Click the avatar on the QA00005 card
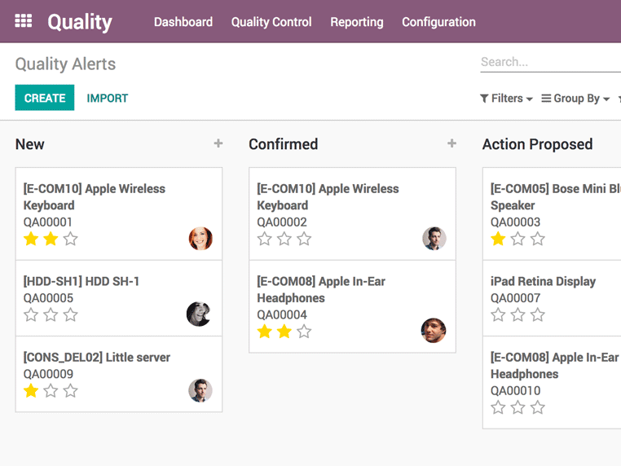Viewport: 621px width, 466px height. [199, 314]
